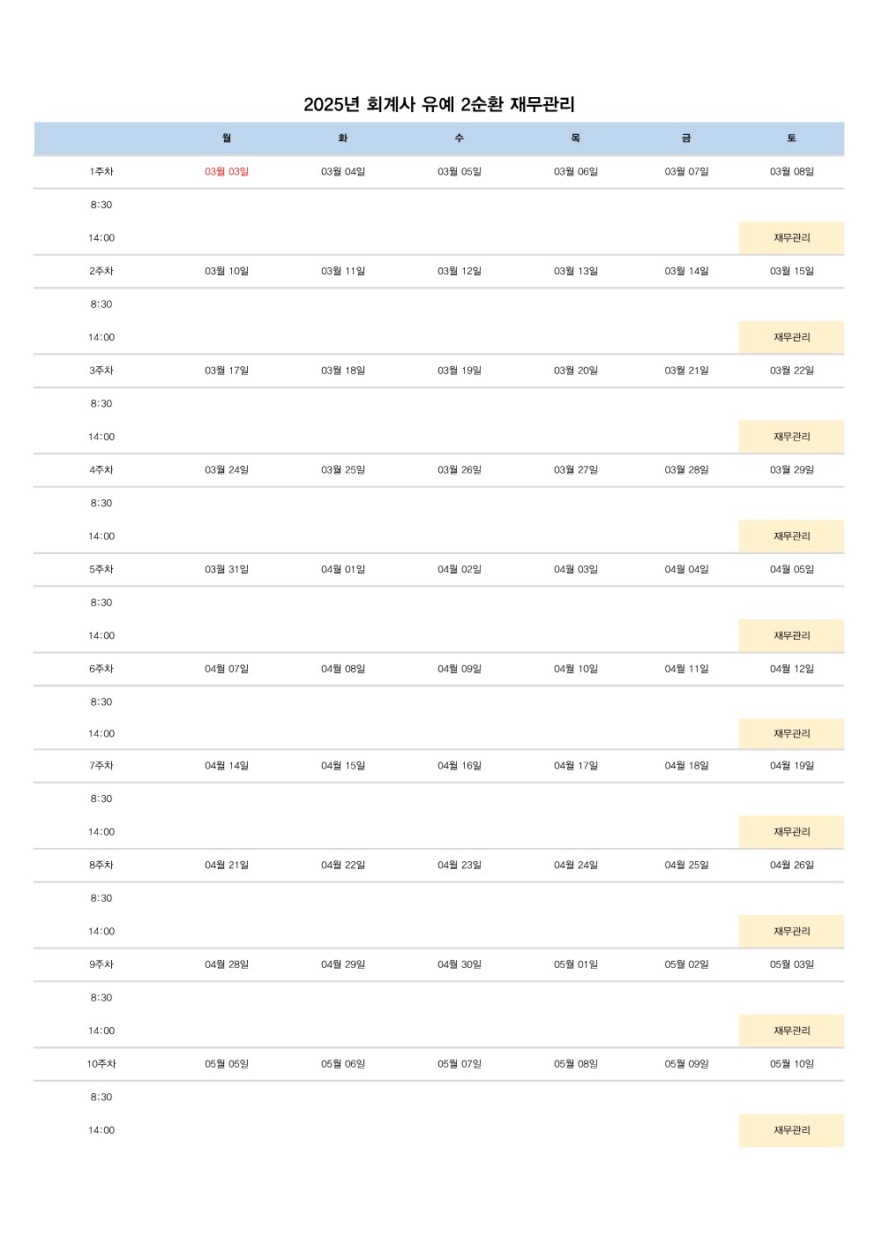Click the 03월 21일 date cell
875x1237 pixels.
[x=687, y=371]
